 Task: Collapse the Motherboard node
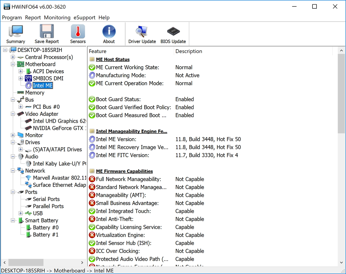(13, 64)
